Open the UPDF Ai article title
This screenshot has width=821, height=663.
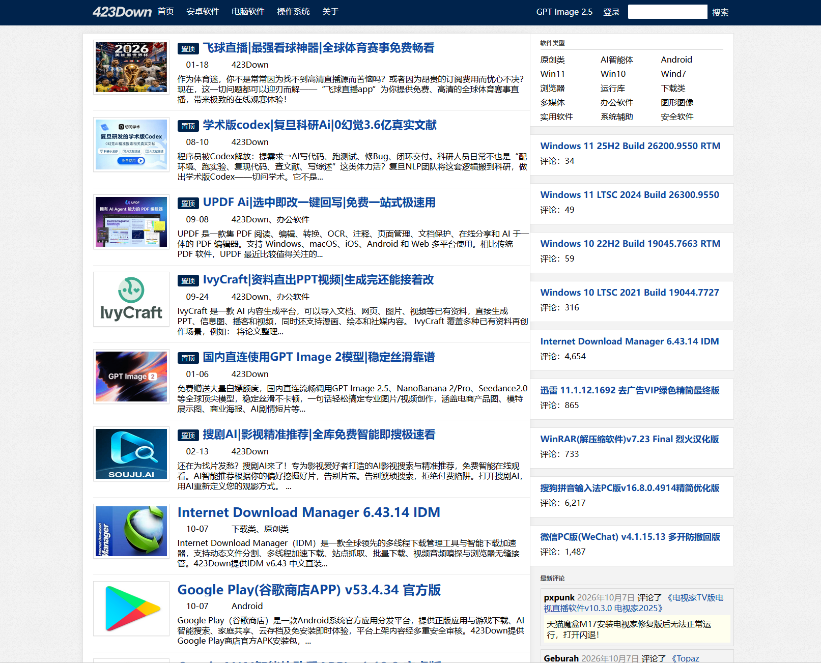319,203
